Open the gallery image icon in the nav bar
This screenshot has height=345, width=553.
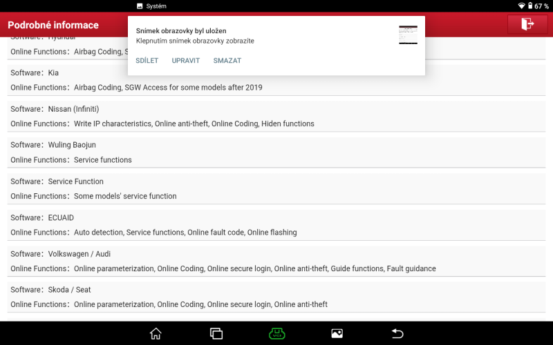click(337, 333)
